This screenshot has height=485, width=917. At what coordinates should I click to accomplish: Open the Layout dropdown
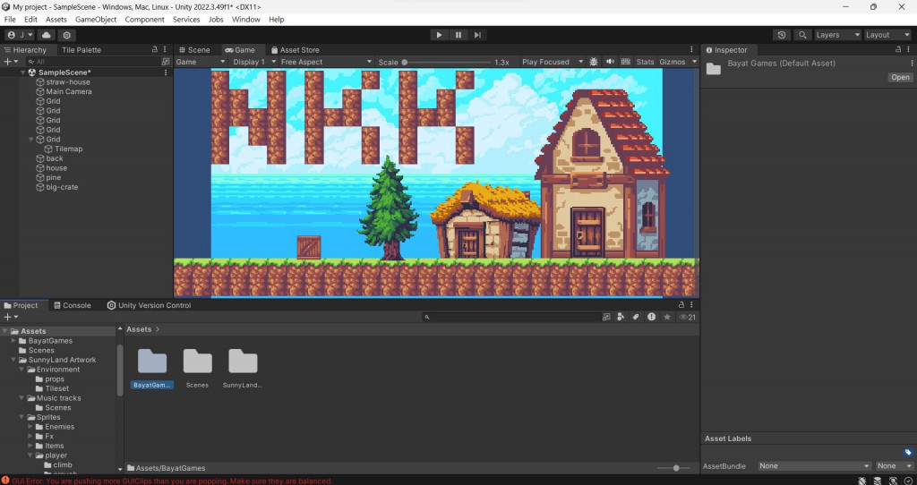pos(887,35)
